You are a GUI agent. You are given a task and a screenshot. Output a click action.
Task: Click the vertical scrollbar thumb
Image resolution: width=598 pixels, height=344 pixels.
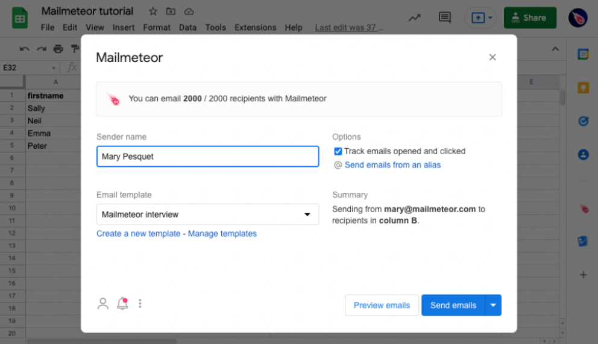pos(562,98)
